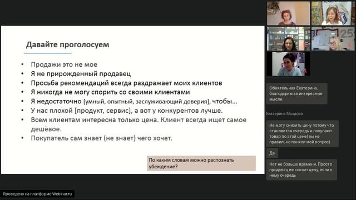Click bullet 'Просьба рекомендаций всегда раздражает моих клиентов'
Image resolution: width=356 pixels, height=200 pixels.
coord(126,83)
